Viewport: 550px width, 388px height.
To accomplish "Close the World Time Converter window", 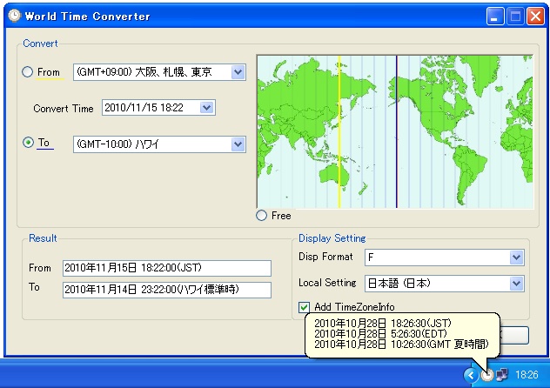I will (x=535, y=17).
